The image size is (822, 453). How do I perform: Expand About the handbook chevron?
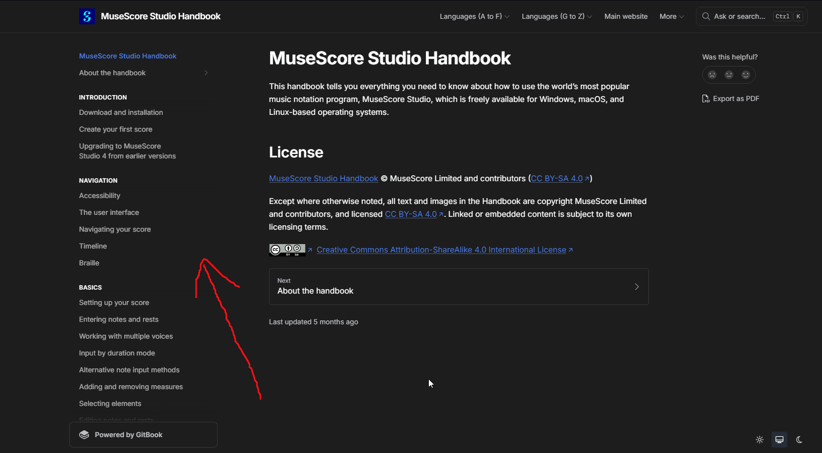pos(206,73)
